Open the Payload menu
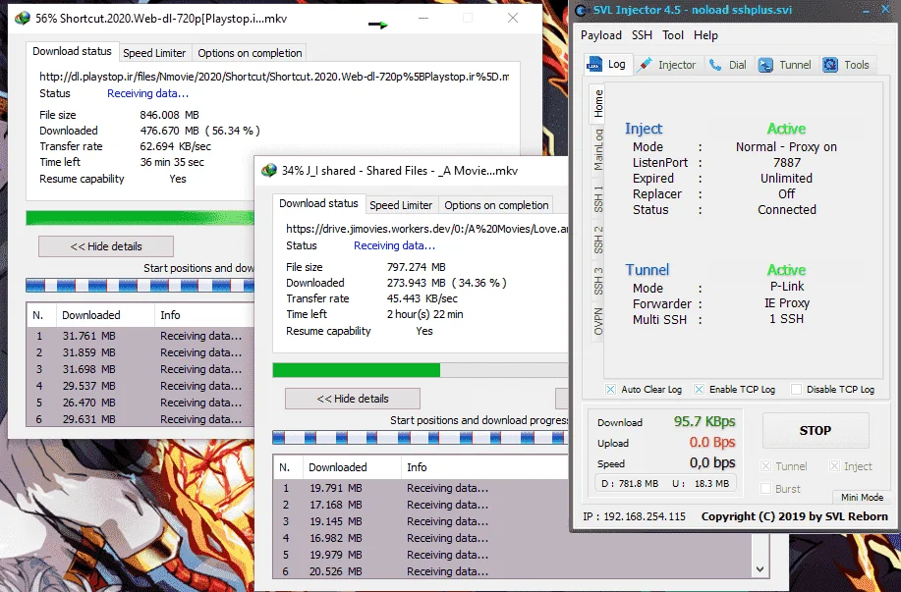901x592 pixels. point(601,35)
